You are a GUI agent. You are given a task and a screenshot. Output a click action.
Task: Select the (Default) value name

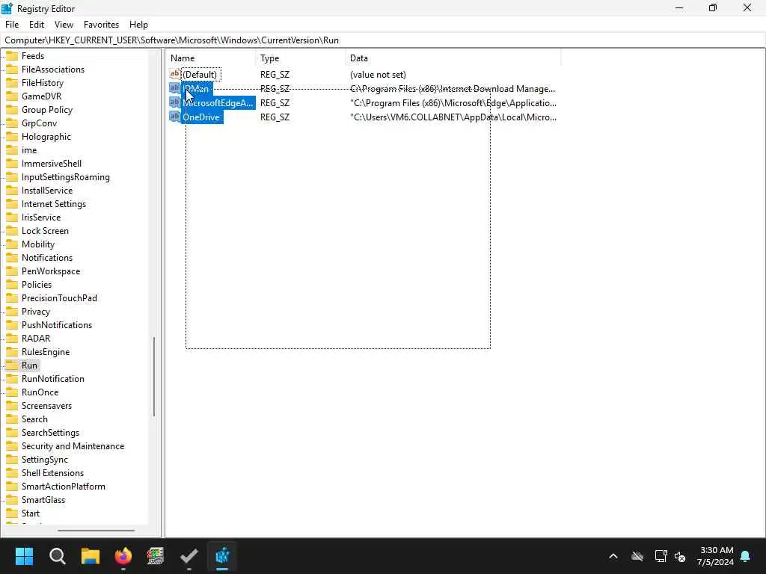tap(200, 75)
